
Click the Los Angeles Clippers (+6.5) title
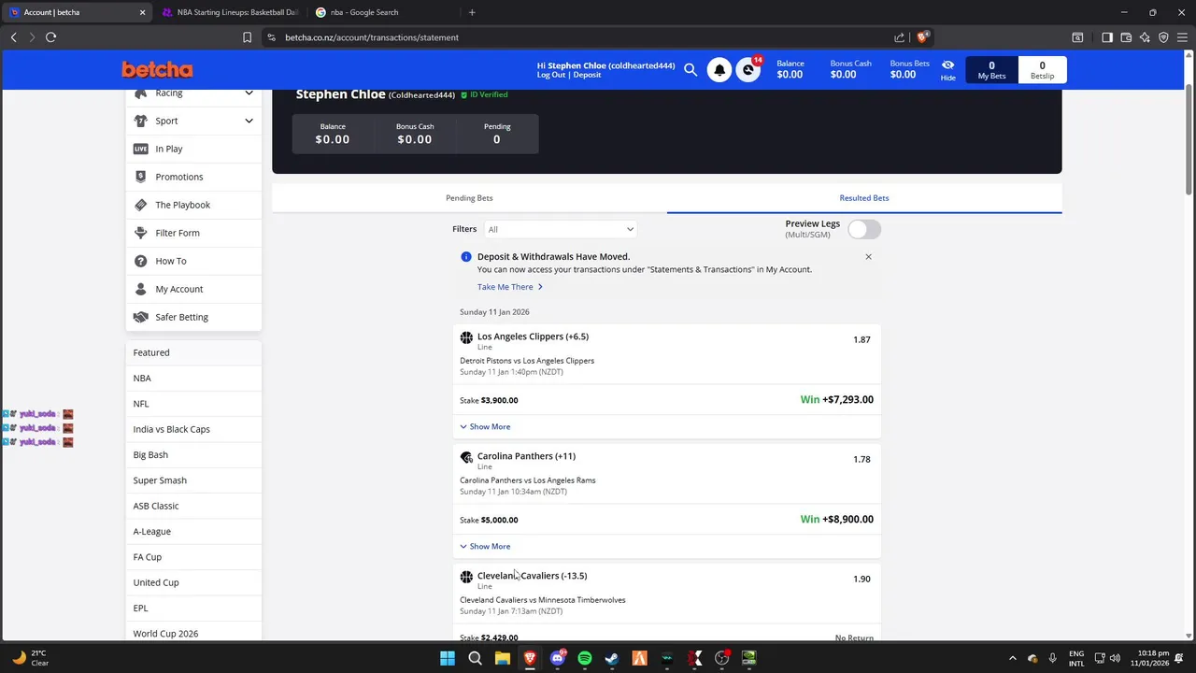[533, 336]
